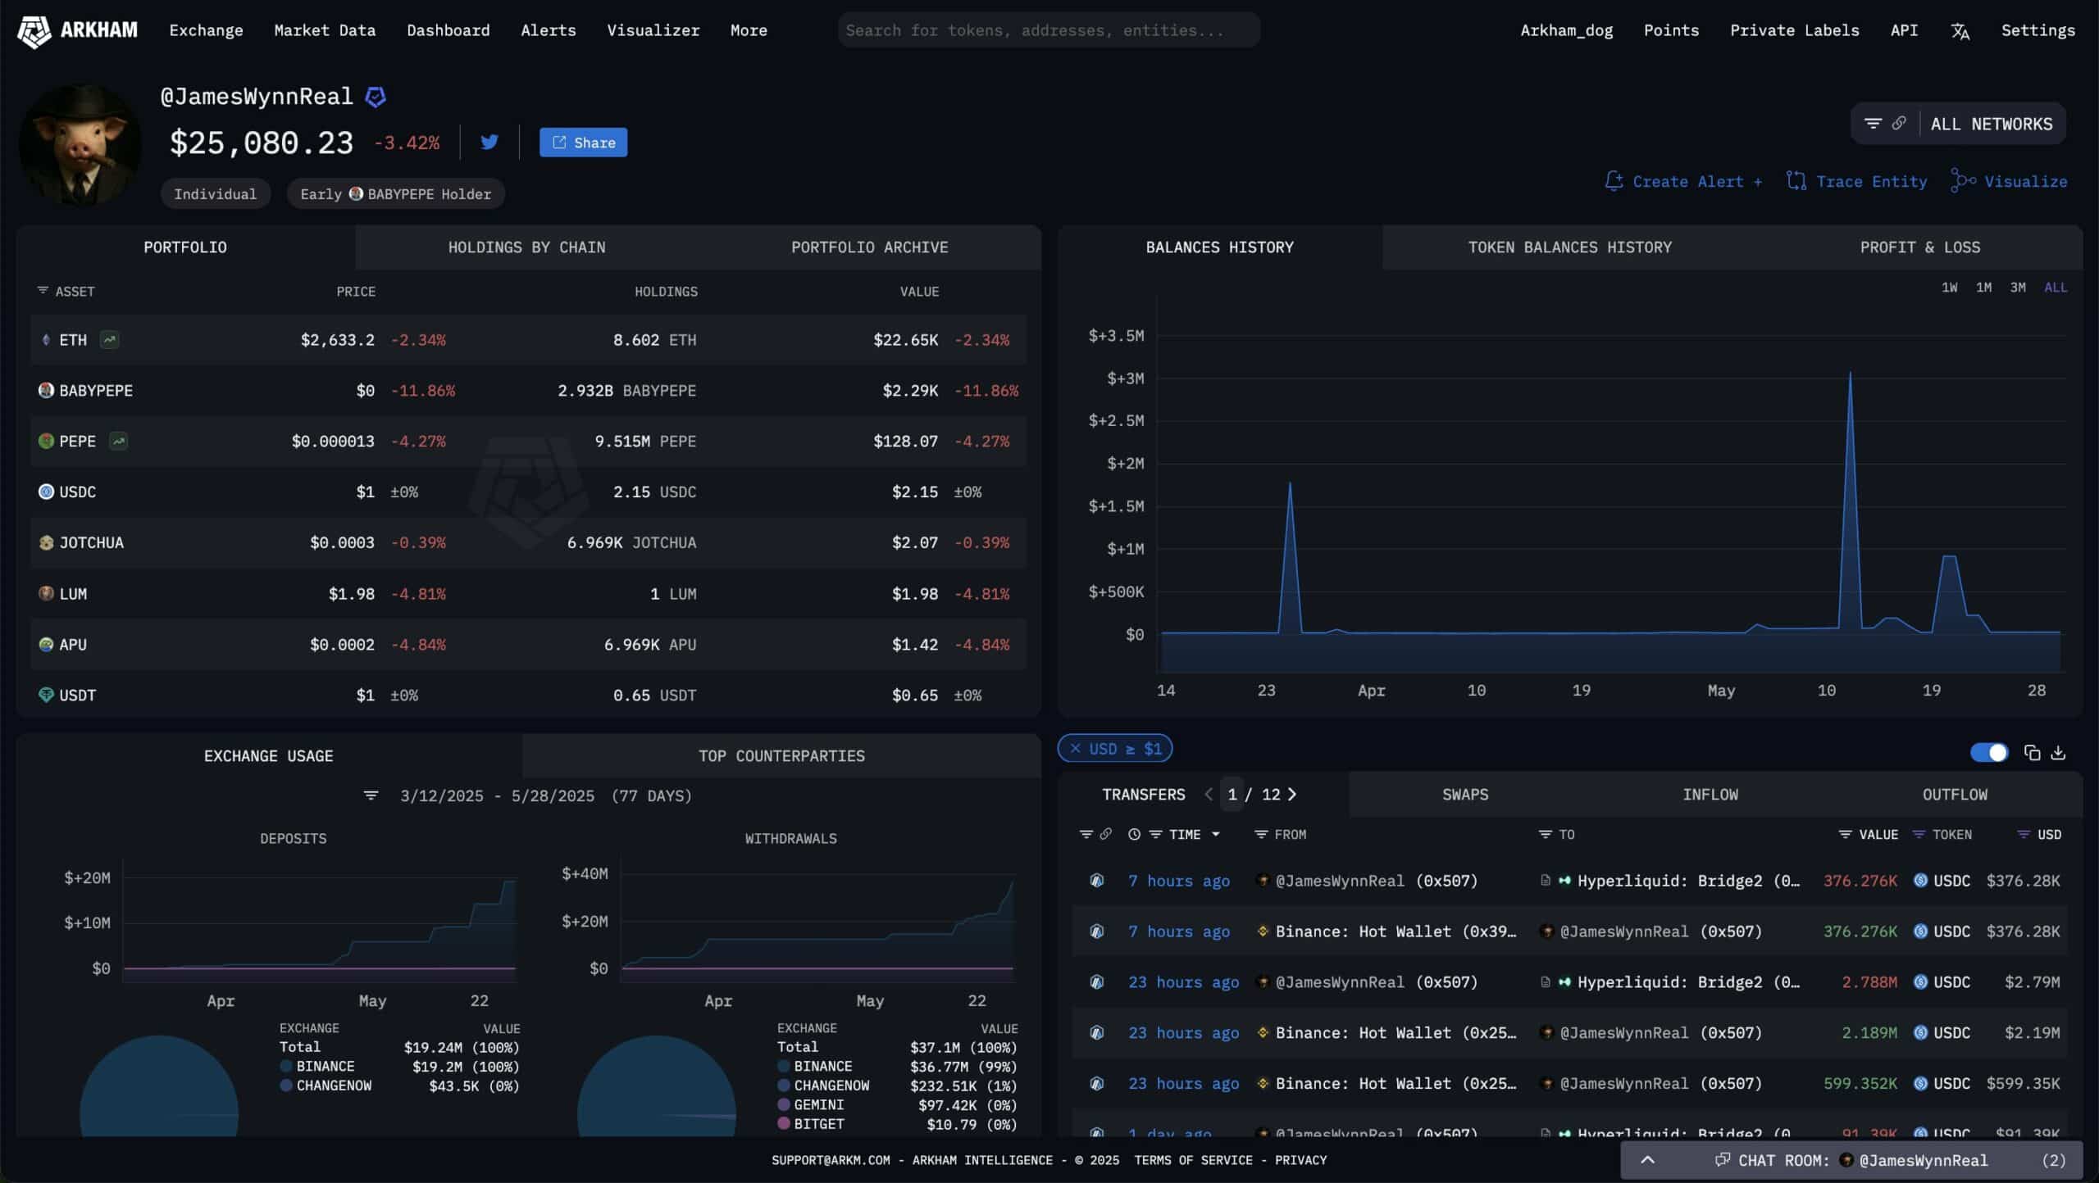Viewport: 2099px width, 1183px height.
Task: Click the verified badge next to @JamesWynnReal
Action: (376, 97)
